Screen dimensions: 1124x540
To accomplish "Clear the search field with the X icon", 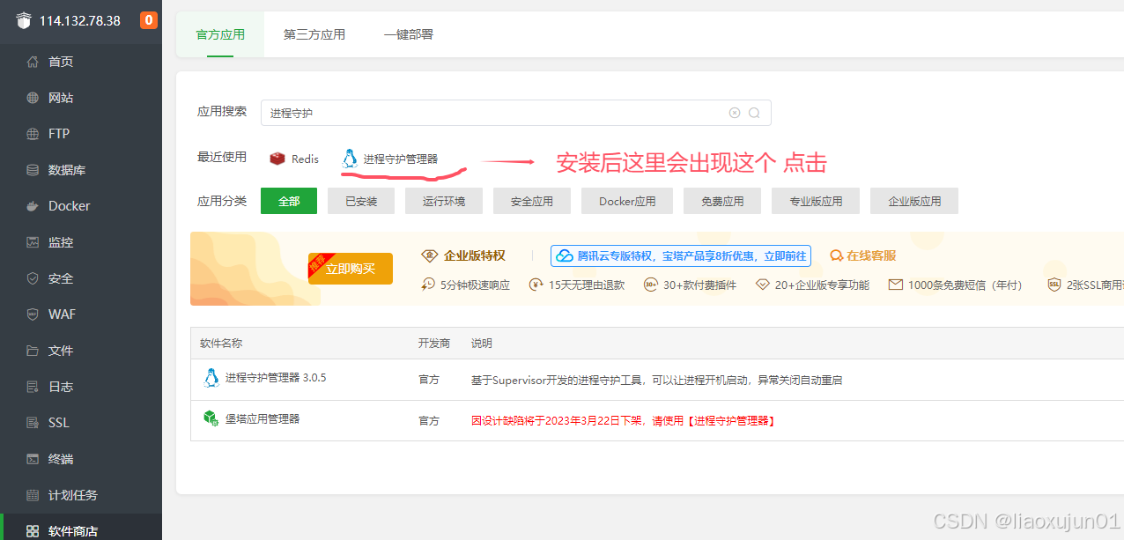I will [735, 113].
